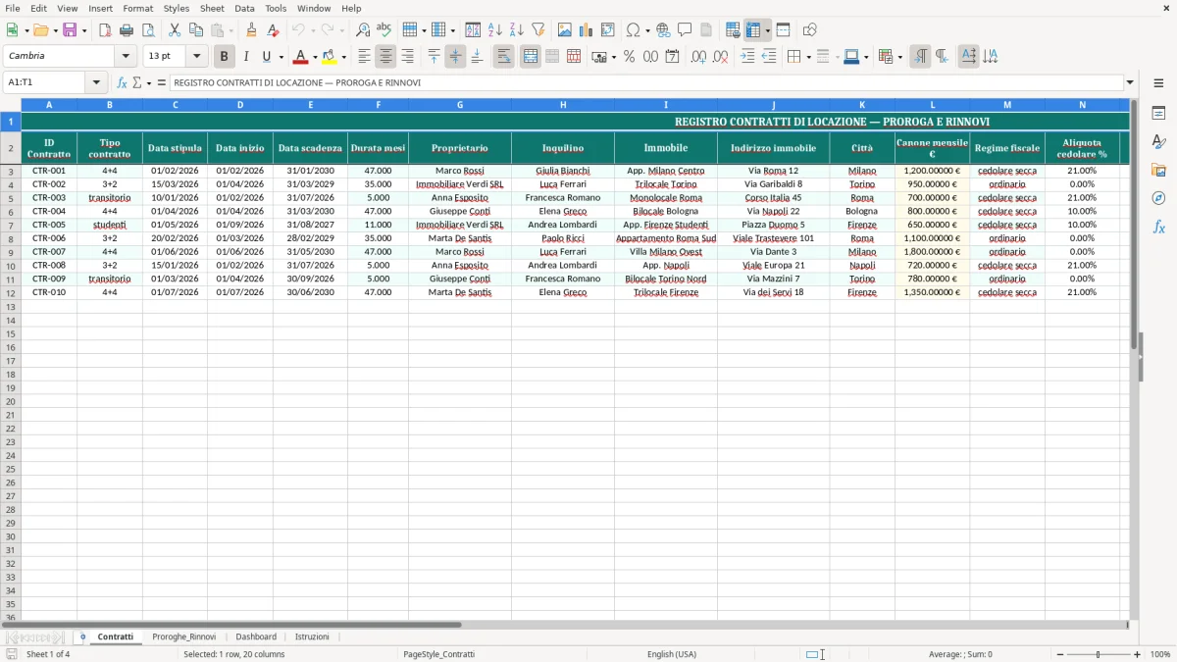Open the sidebar Gallery panel icon
Image resolution: width=1177 pixels, height=662 pixels.
click(1158, 171)
